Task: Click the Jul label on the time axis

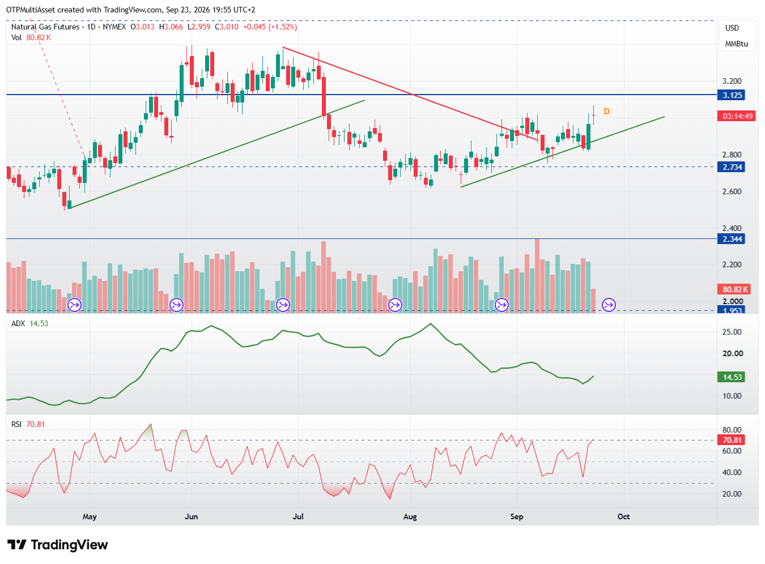Action: click(298, 516)
